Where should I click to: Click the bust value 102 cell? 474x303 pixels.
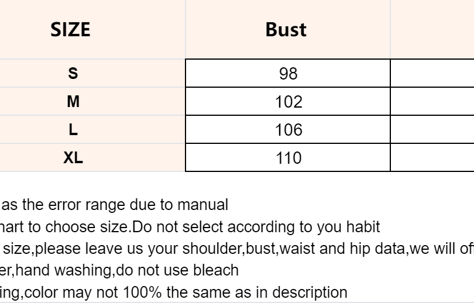[x=288, y=102]
